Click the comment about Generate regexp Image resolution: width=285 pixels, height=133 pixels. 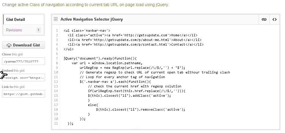pyautogui.click(x=155, y=72)
